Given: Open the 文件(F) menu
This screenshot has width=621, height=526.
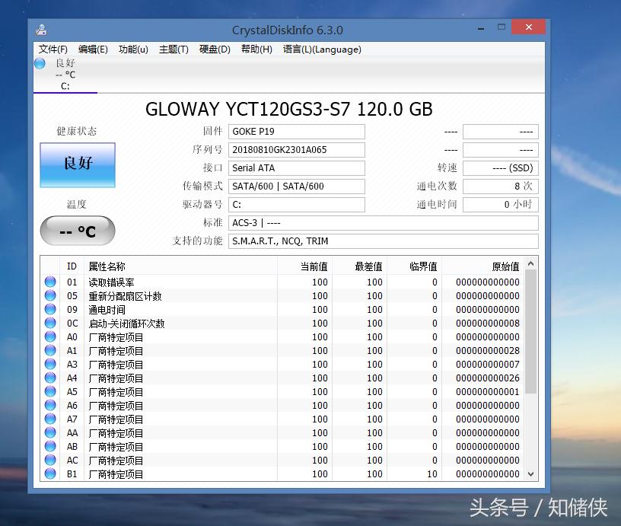Looking at the screenshot, I should pyautogui.click(x=52, y=49).
